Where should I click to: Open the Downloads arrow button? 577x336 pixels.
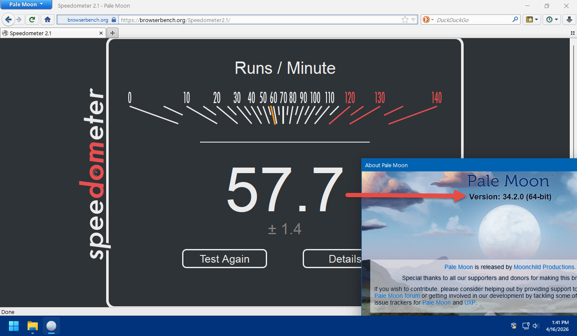pos(569,20)
